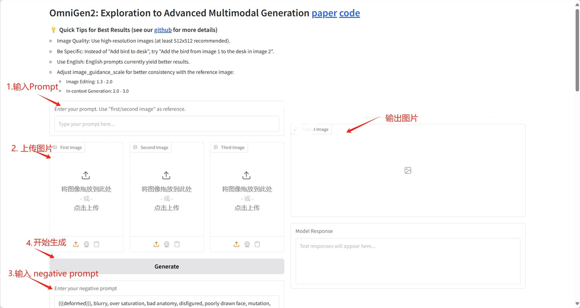This screenshot has width=580, height=308.
Task: Click '点击上传' in First Image dropzone
Action: 86,208
